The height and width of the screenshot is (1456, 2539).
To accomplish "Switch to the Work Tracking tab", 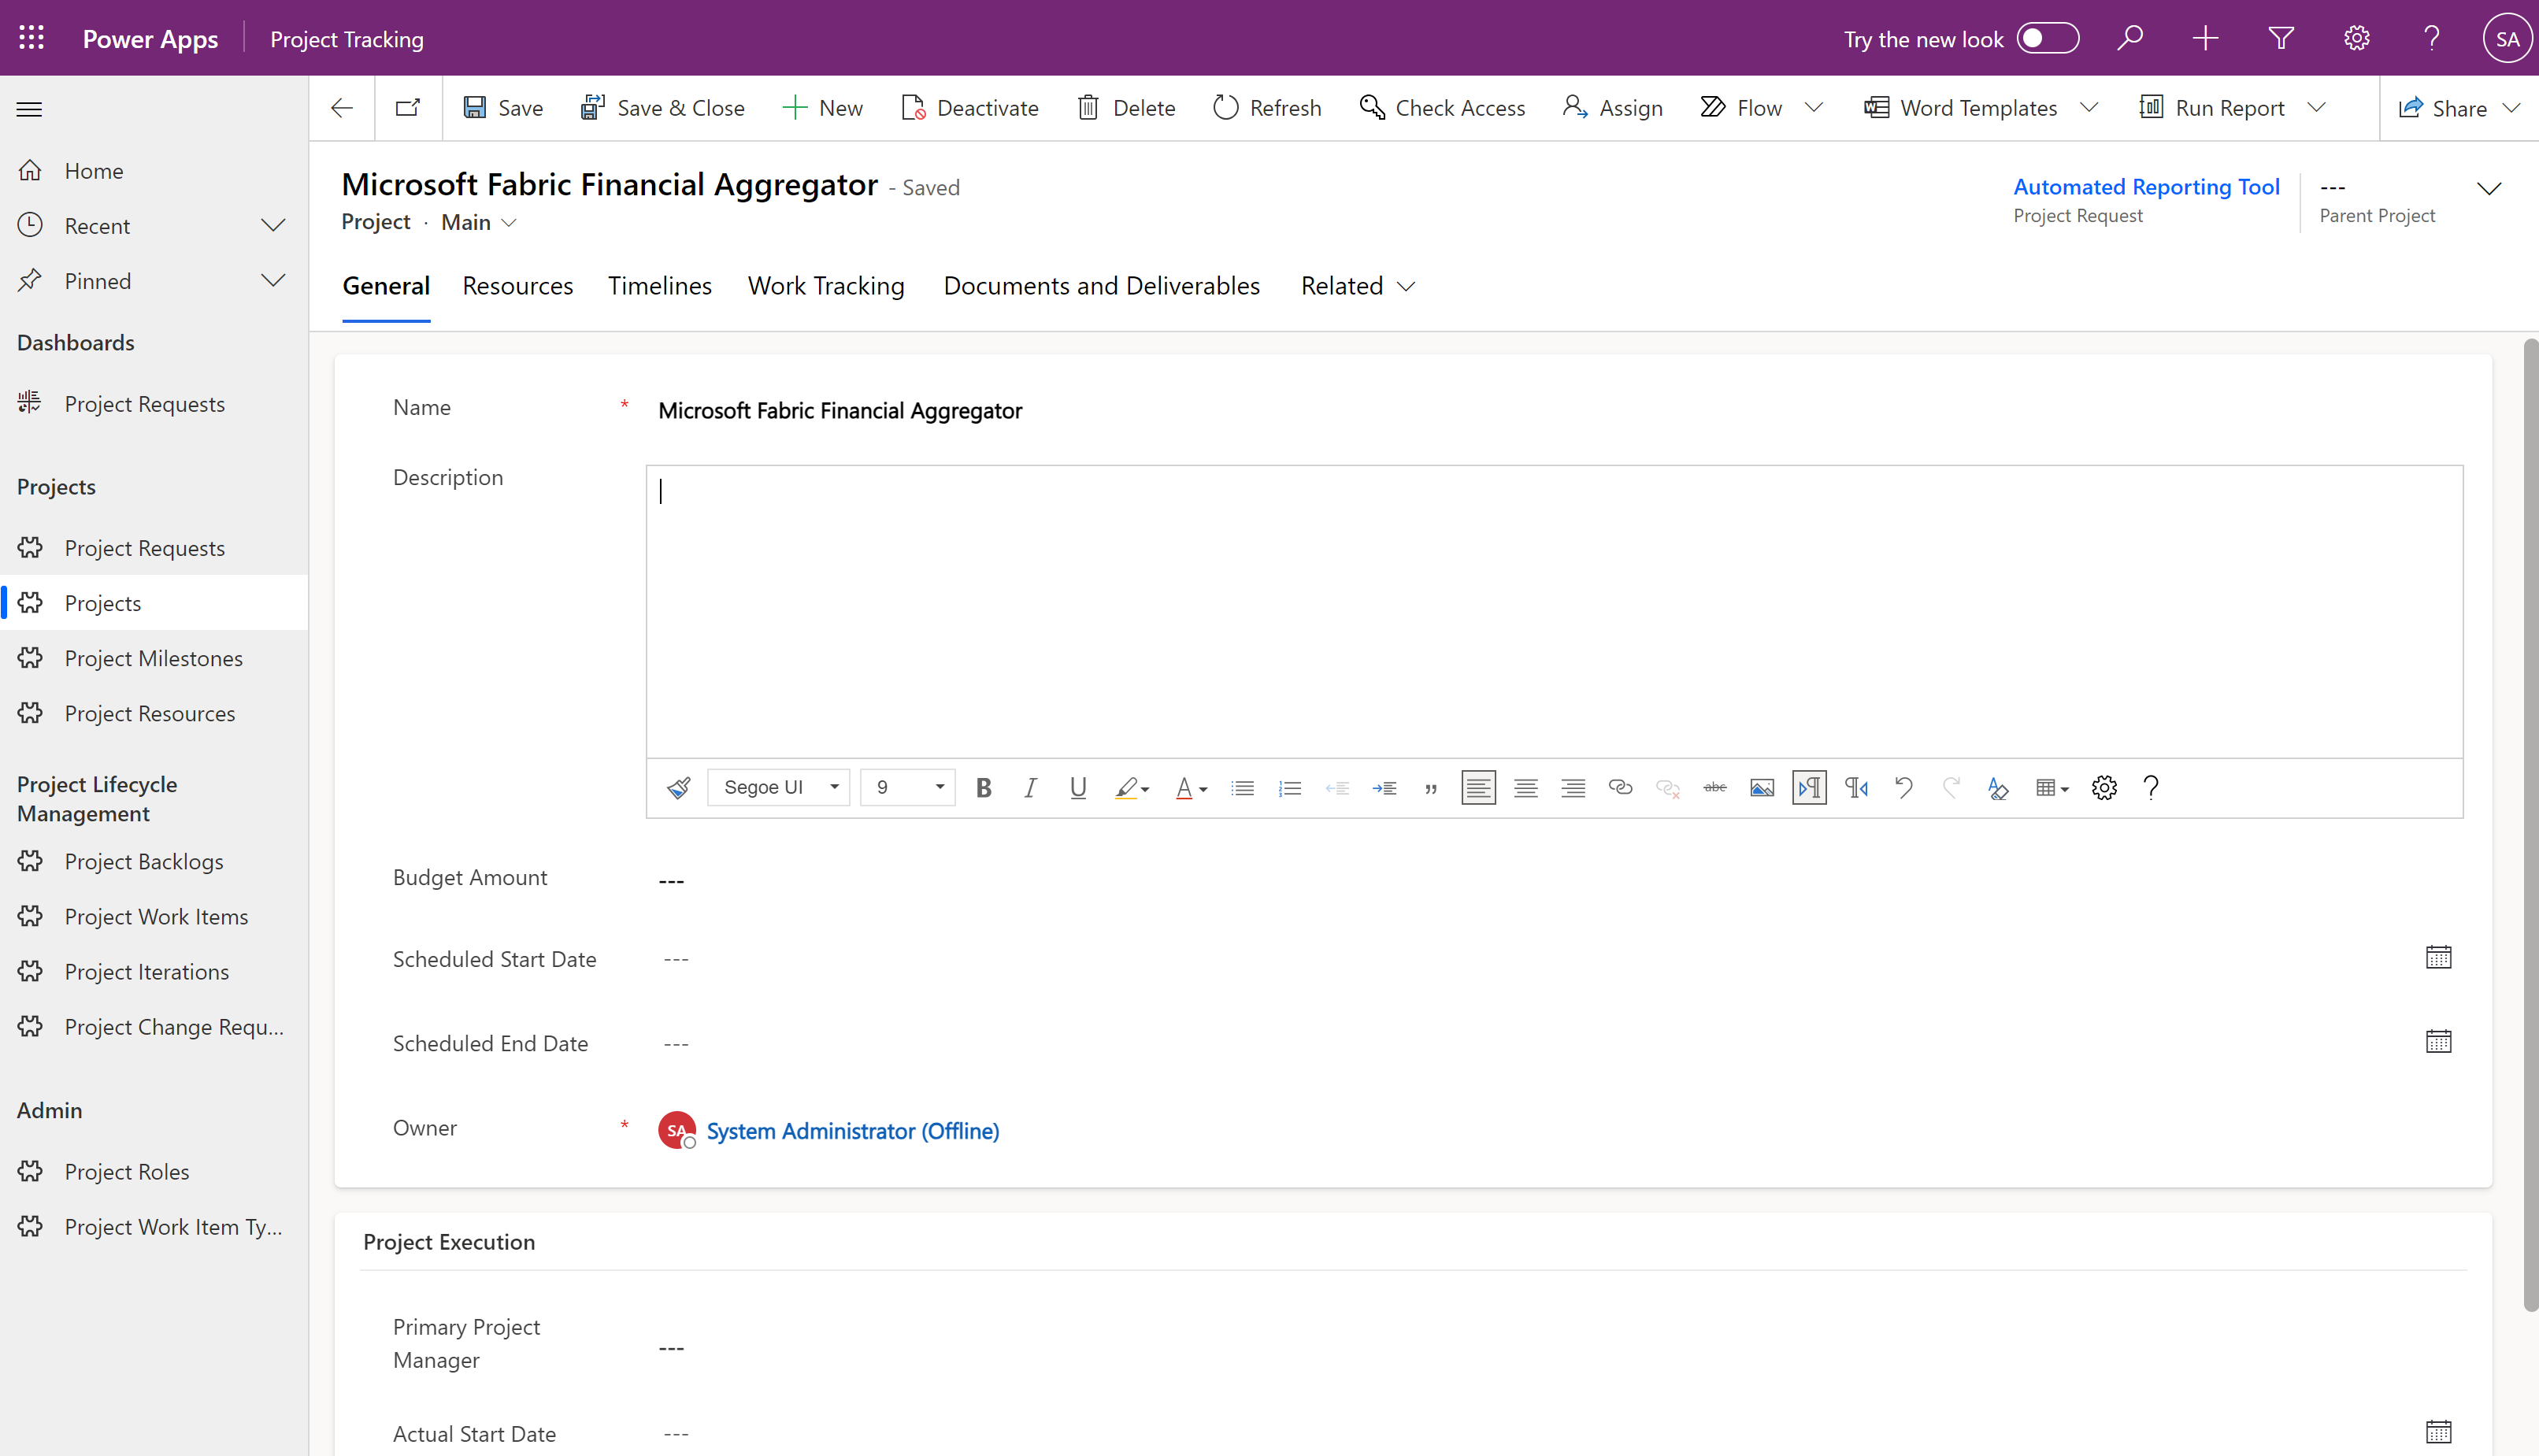I will [826, 286].
